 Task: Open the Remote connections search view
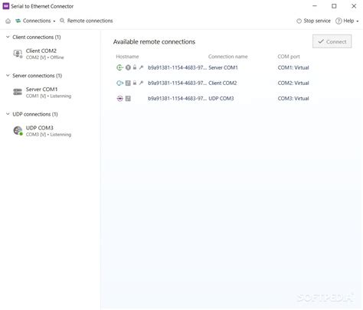click(87, 21)
